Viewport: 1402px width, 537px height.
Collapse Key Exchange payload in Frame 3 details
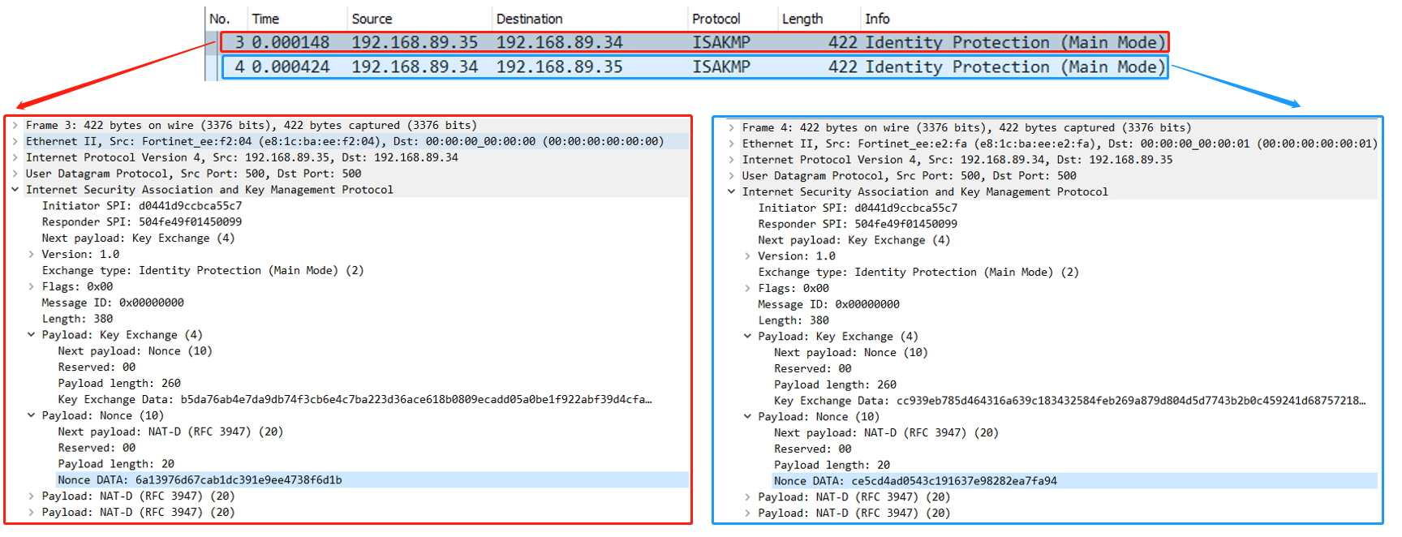coord(32,335)
